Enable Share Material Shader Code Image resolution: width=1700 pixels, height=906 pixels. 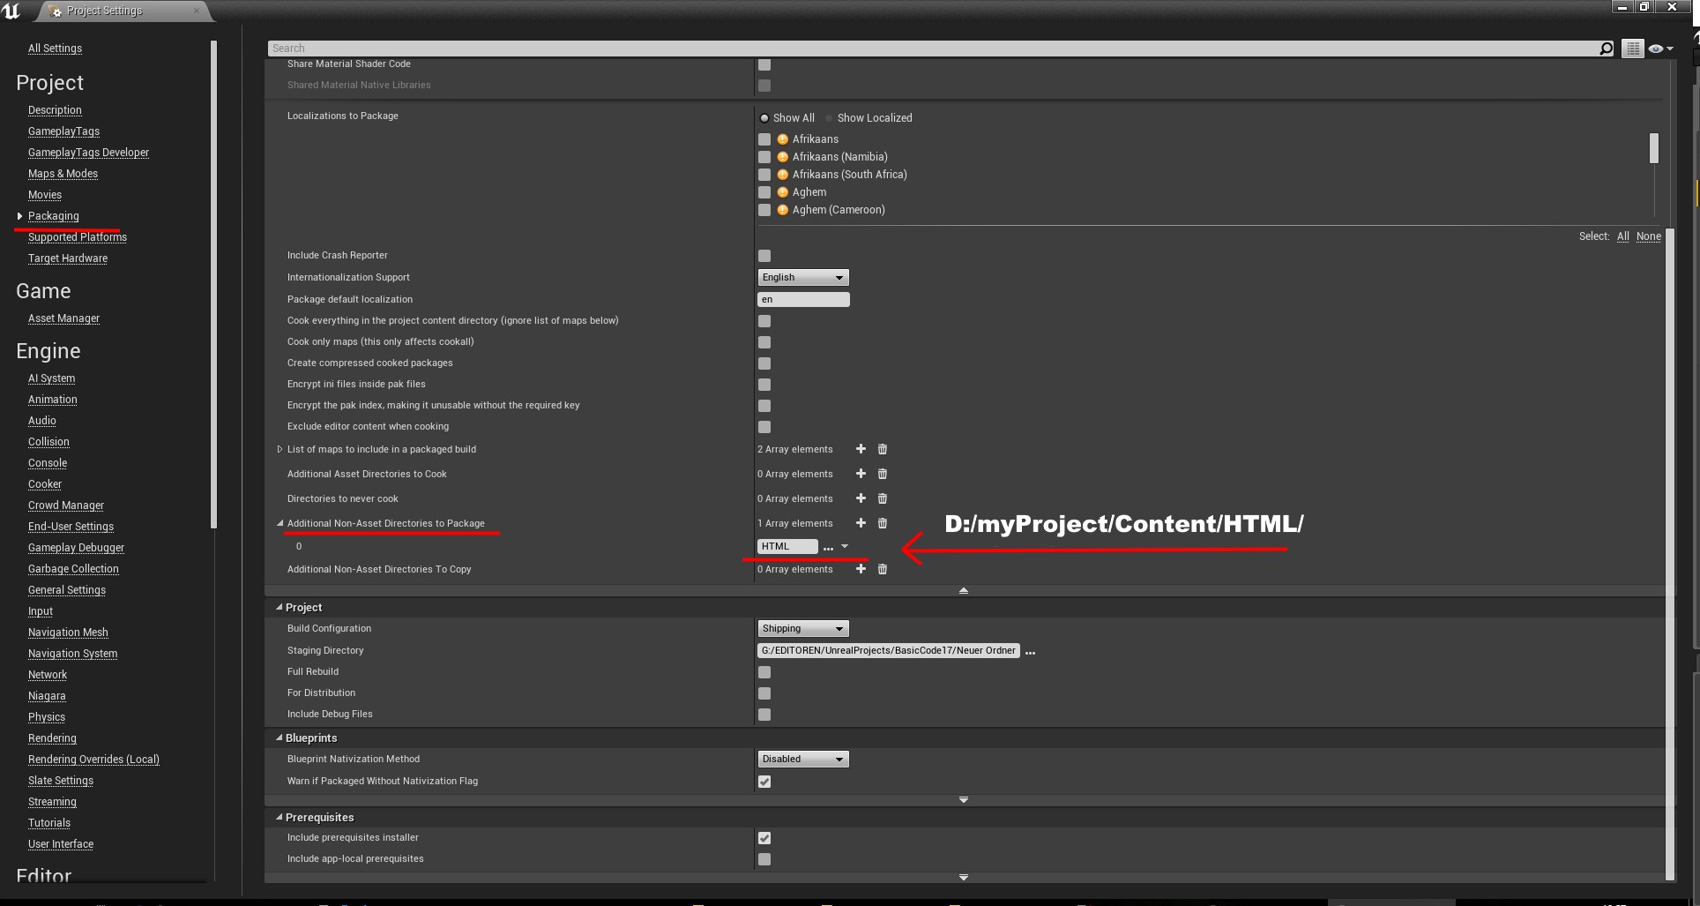pos(764,64)
